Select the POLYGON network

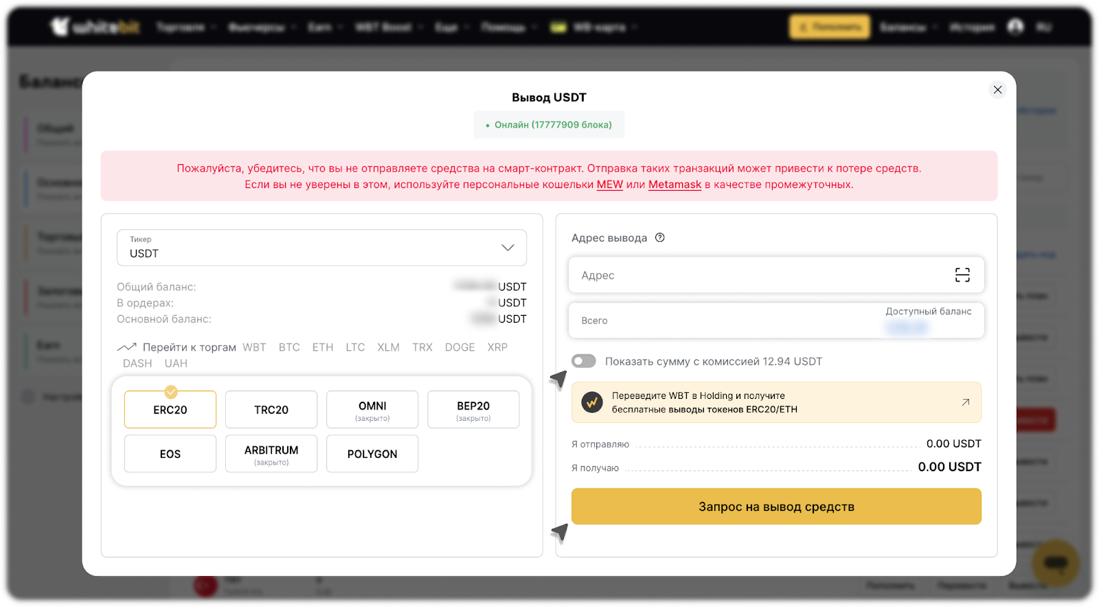pyautogui.click(x=372, y=454)
